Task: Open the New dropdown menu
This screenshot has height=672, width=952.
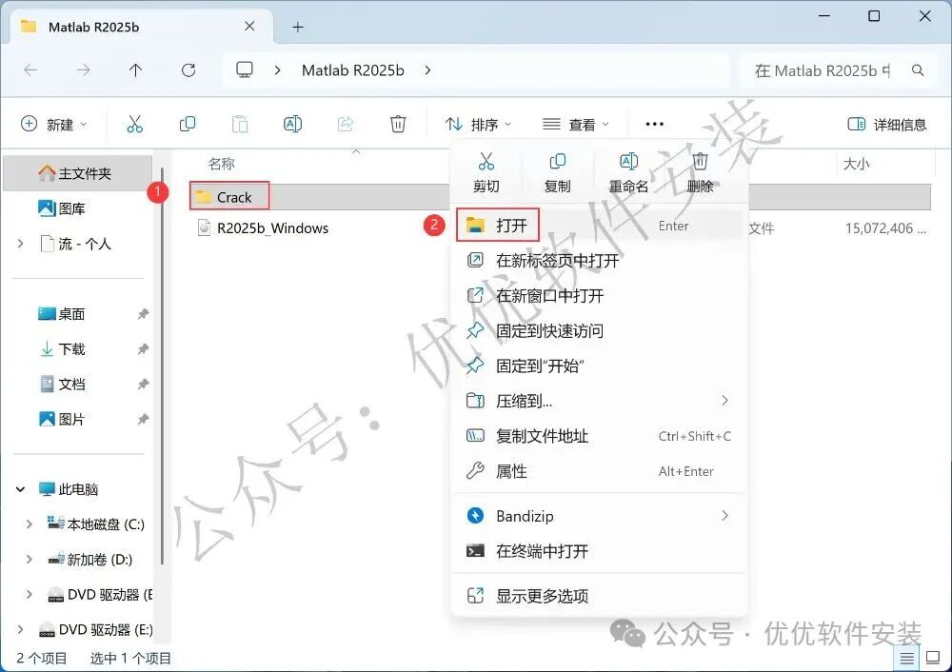Action: [54, 125]
